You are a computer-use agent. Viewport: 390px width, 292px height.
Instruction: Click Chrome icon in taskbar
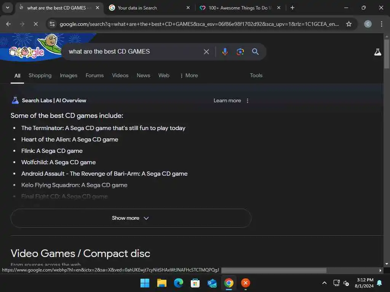pyautogui.click(x=229, y=283)
